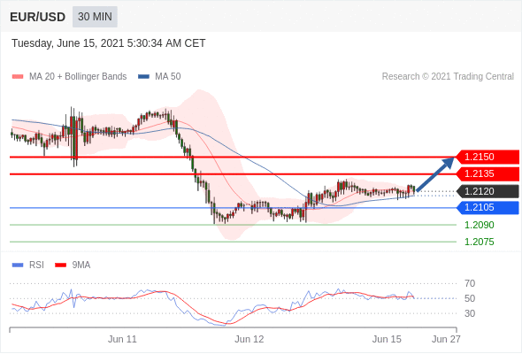
Task: Click the 9MA legend label
Action: click(81, 265)
